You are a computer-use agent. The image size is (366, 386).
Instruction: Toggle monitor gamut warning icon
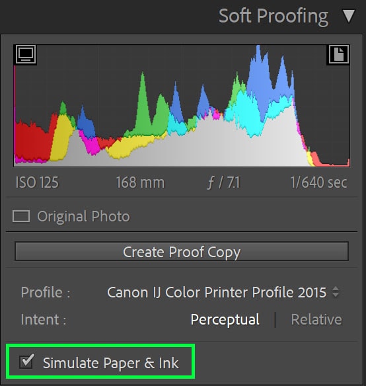pos(26,54)
